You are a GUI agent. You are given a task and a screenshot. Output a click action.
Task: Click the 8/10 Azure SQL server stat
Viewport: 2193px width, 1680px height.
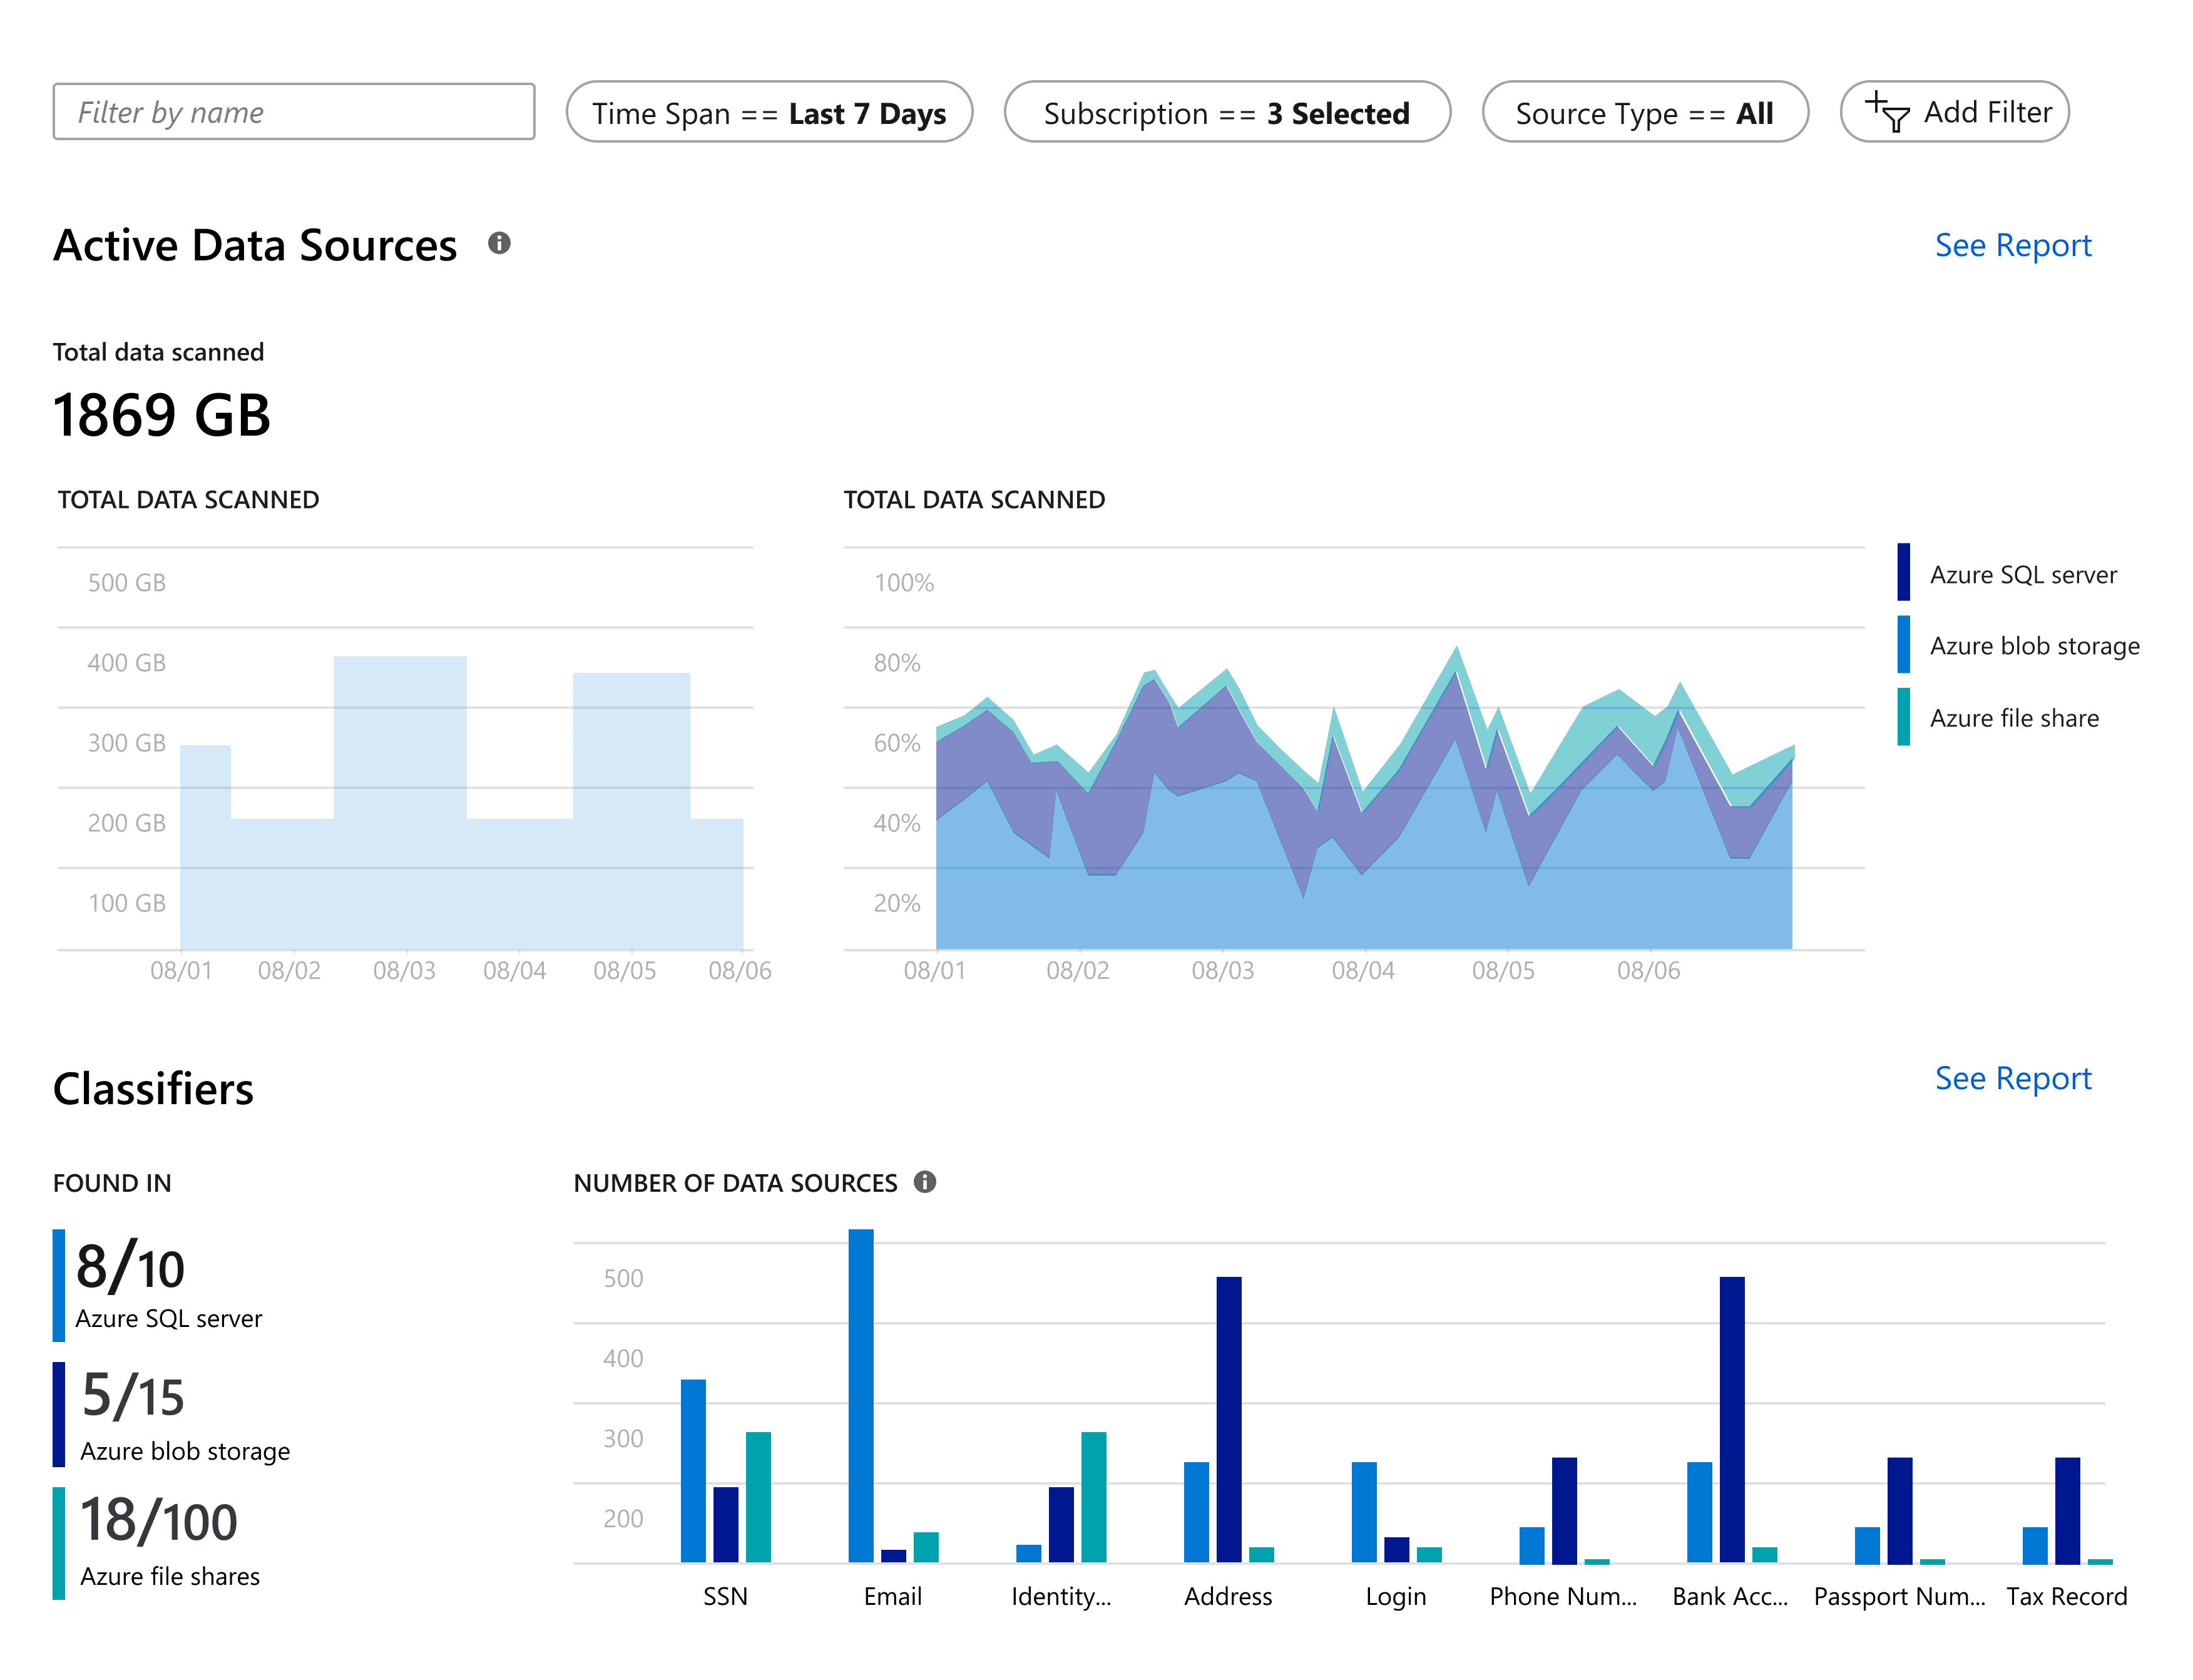pyautogui.click(x=160, y=1285)
